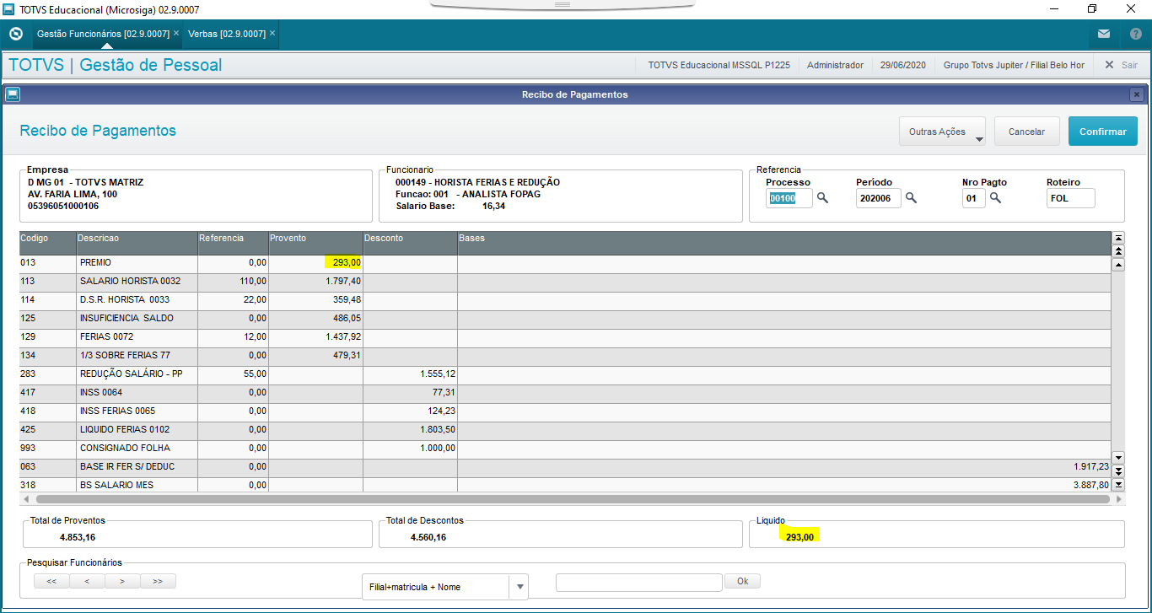Click the Confirmar button
The width and height of the screenshot is (1152, 613).
tap(1103, 132)
